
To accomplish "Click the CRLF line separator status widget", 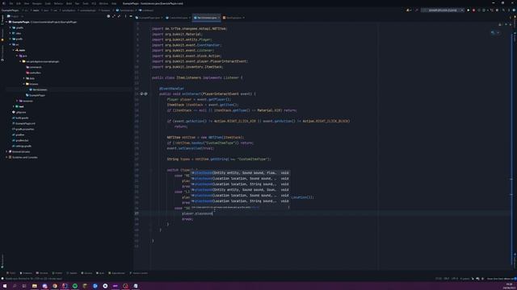I will pos(447,279).
